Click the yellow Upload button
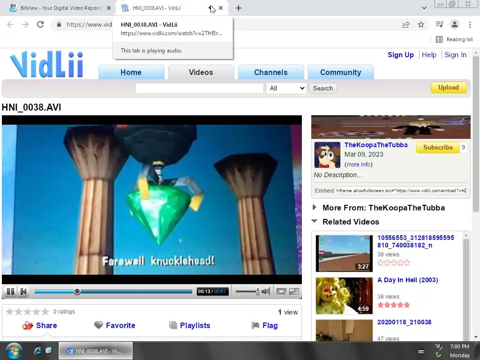Image resolution: width=480 pixels, height=360 pixels. pos(449,88)
